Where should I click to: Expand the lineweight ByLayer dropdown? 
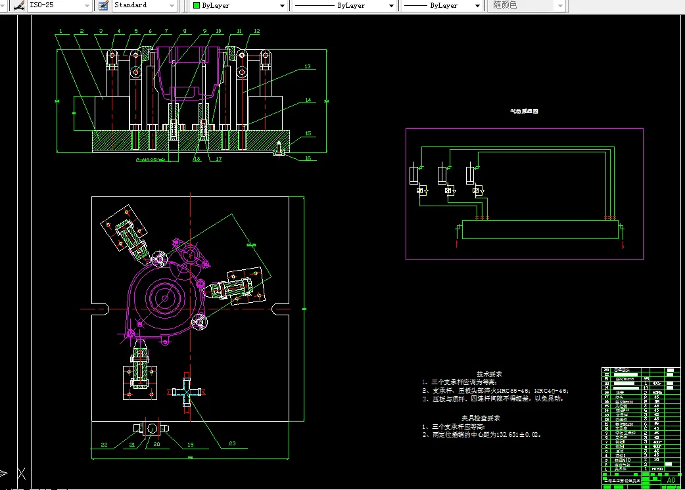(x=478, y=5)
